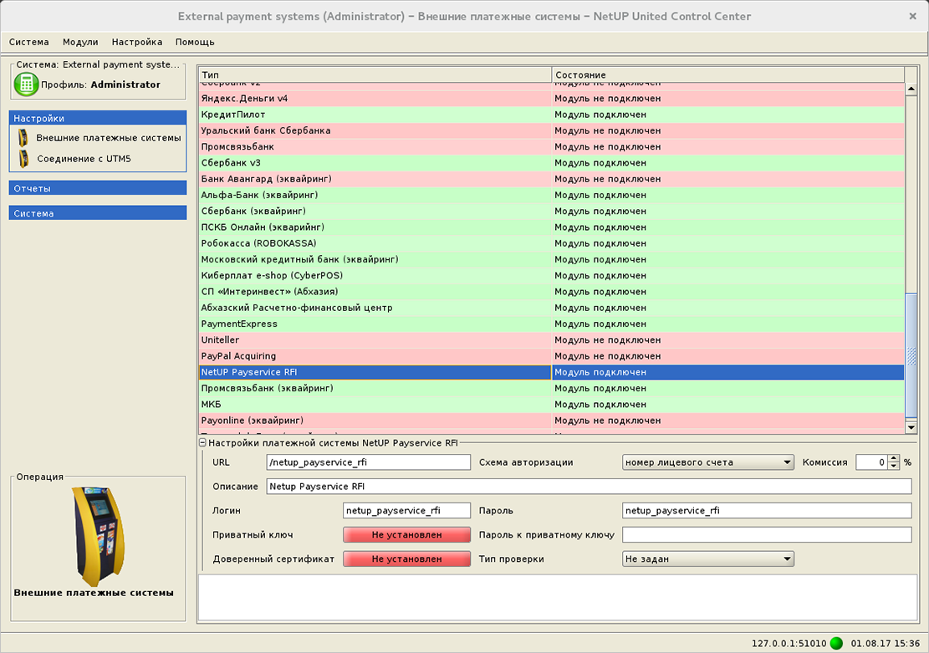
Task: Select the Абхазский Расчетно-финансовый центр row
Action: (552, 308)
